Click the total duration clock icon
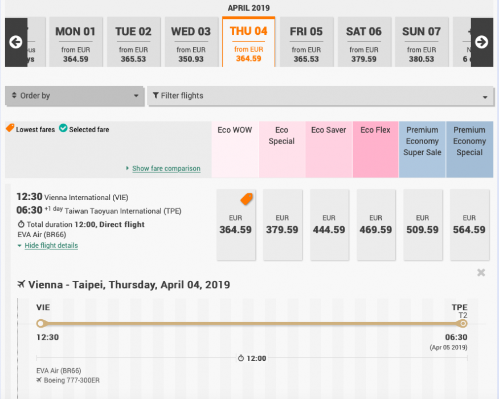 21,225
